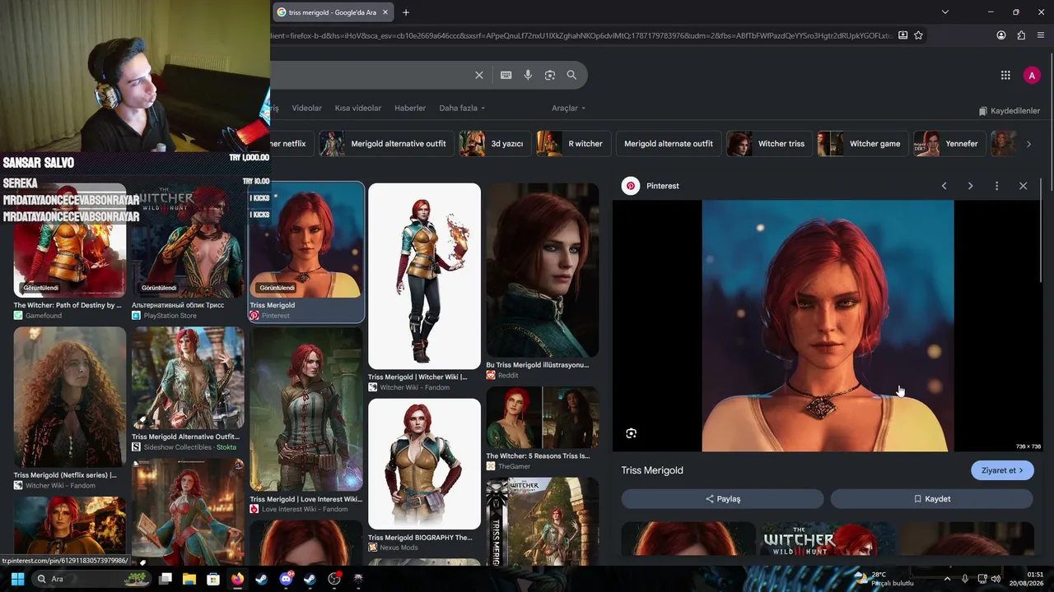Image resolution: width=1054 pixels, height=592 pixels.
Task: Show hidden system tray icons
Action: click(x=946, y=579)
